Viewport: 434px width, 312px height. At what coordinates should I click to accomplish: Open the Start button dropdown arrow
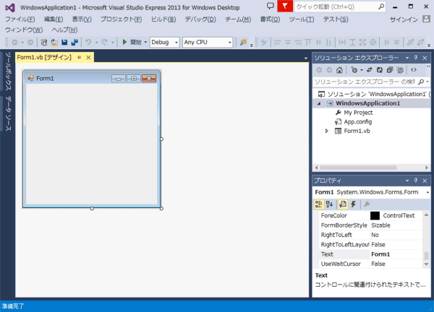tap(145, 43)
